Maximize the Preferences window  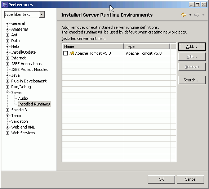coord(197,5)
